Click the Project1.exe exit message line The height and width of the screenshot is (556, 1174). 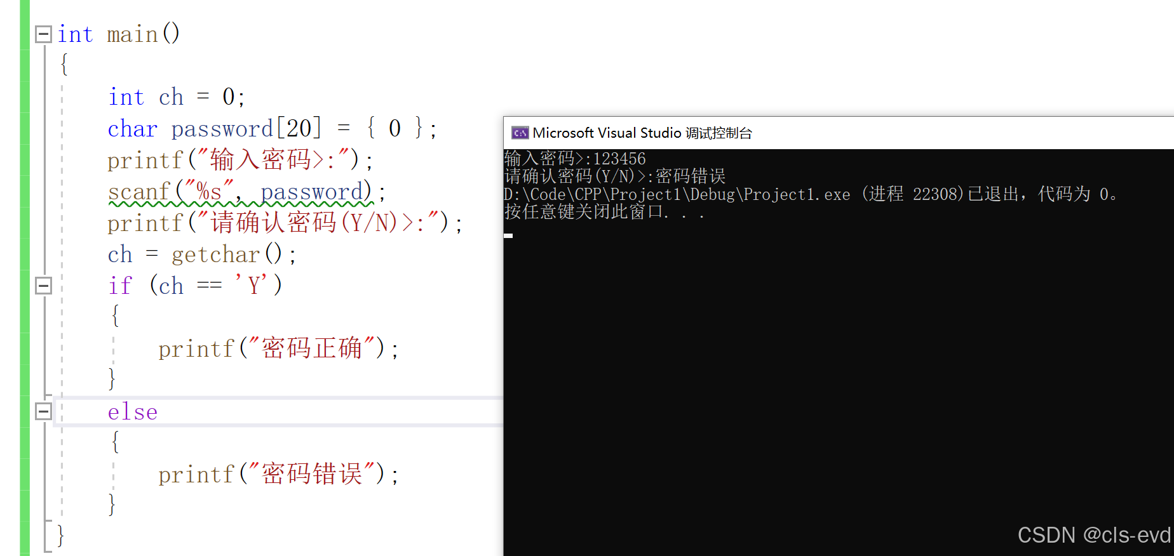811,194
